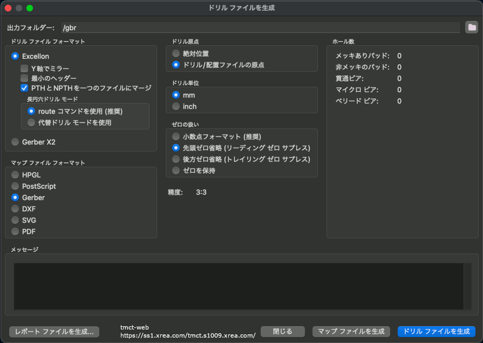Set drill units to inch

(x=176, y=107)
